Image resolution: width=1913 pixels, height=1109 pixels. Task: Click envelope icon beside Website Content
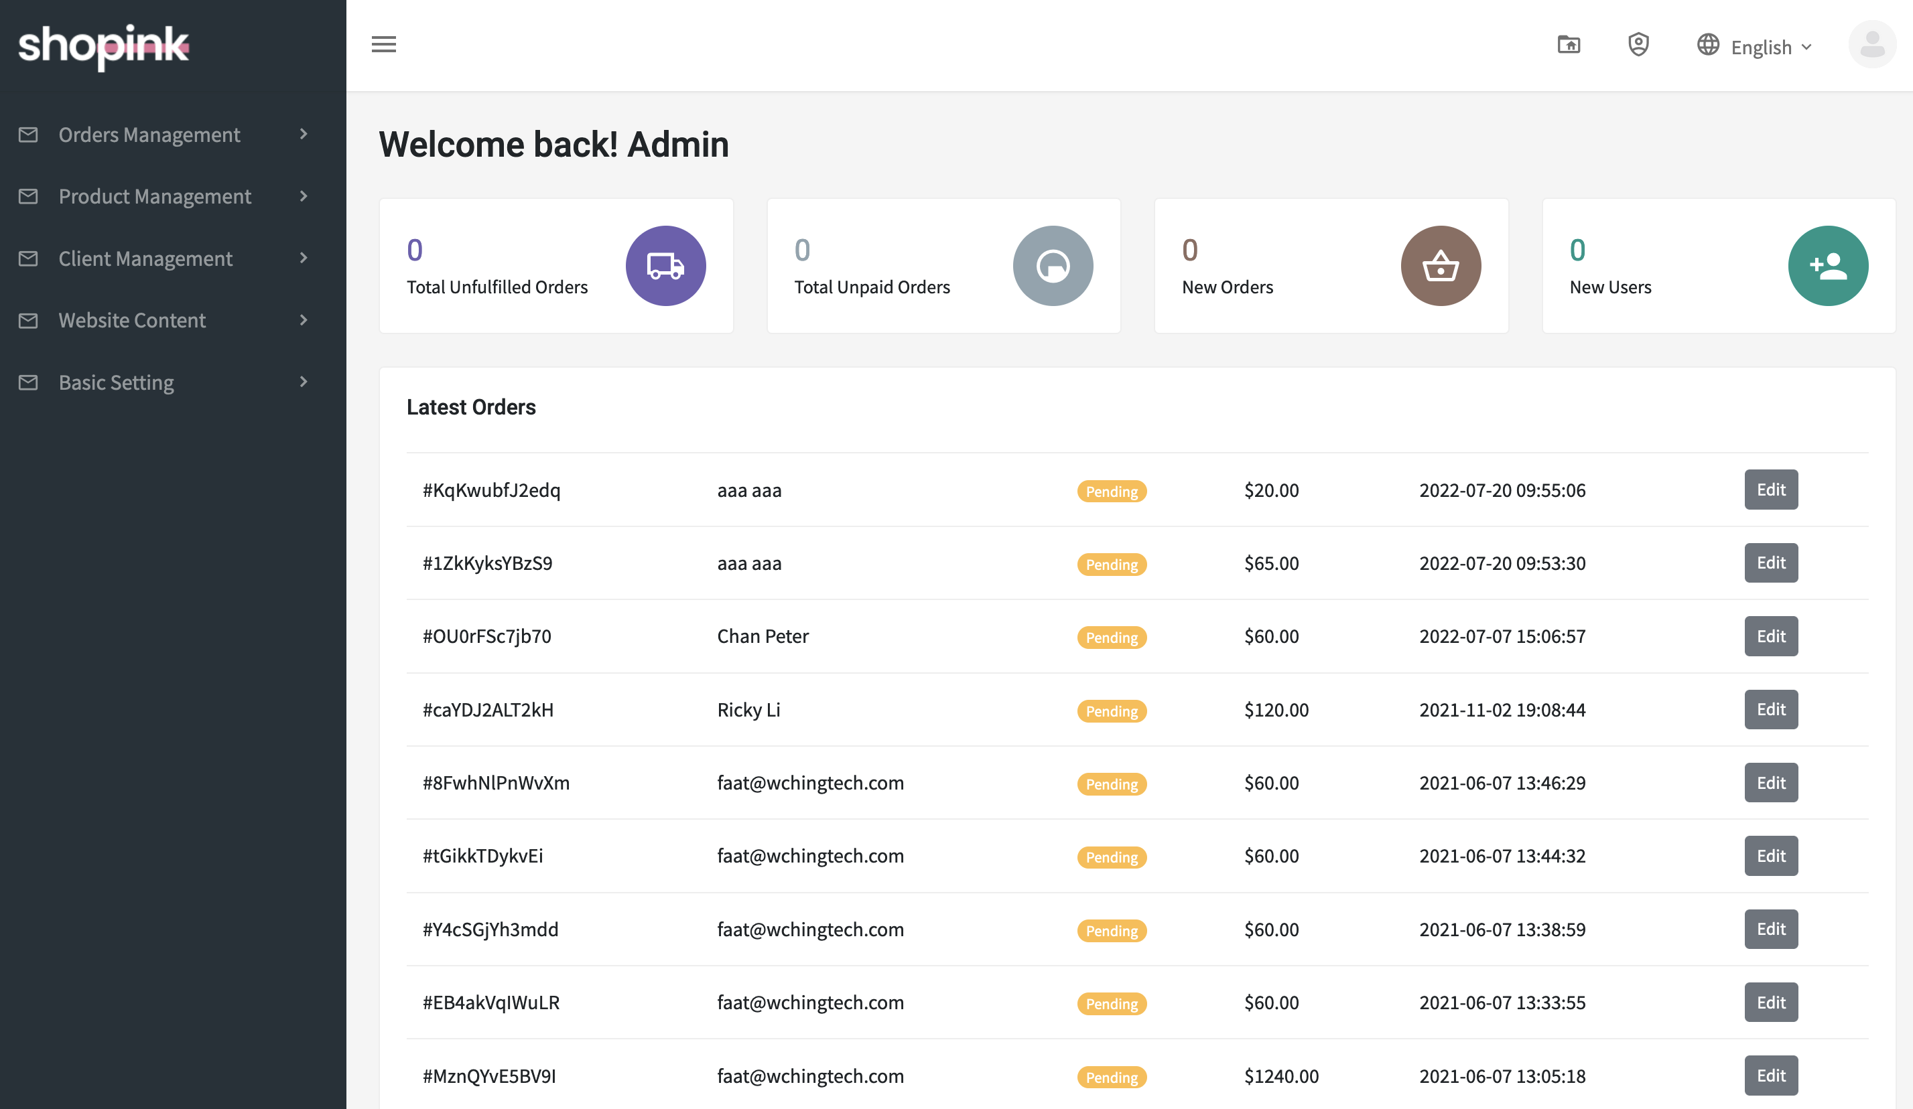(x=28, y=321)
